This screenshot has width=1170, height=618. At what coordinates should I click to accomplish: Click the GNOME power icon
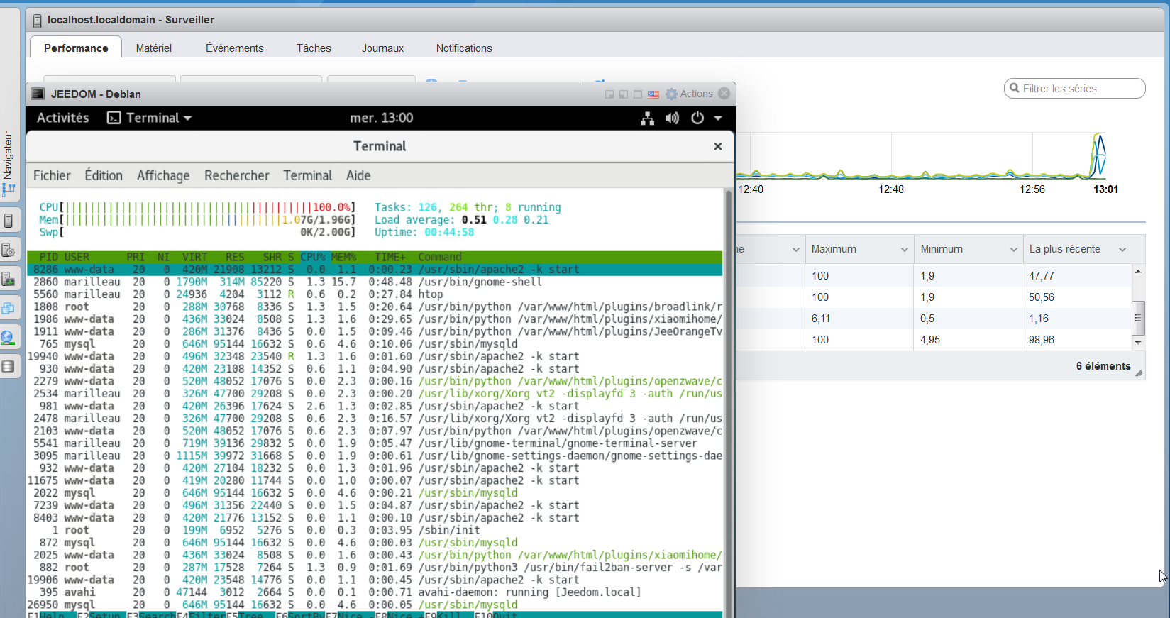pyautogui.click(x=697, y=118)
